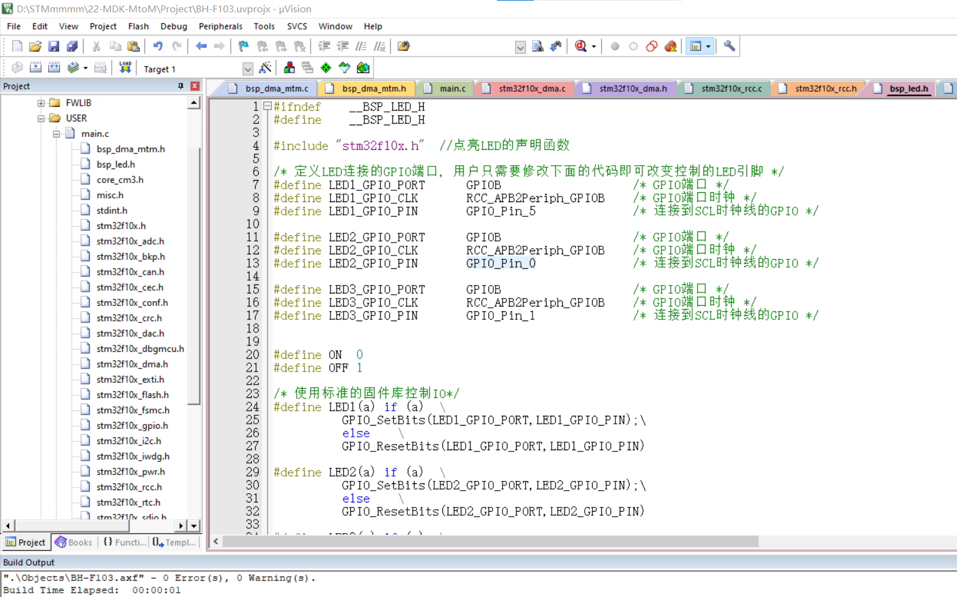Expand the debug session dropdown arrow

click(594, 47)
